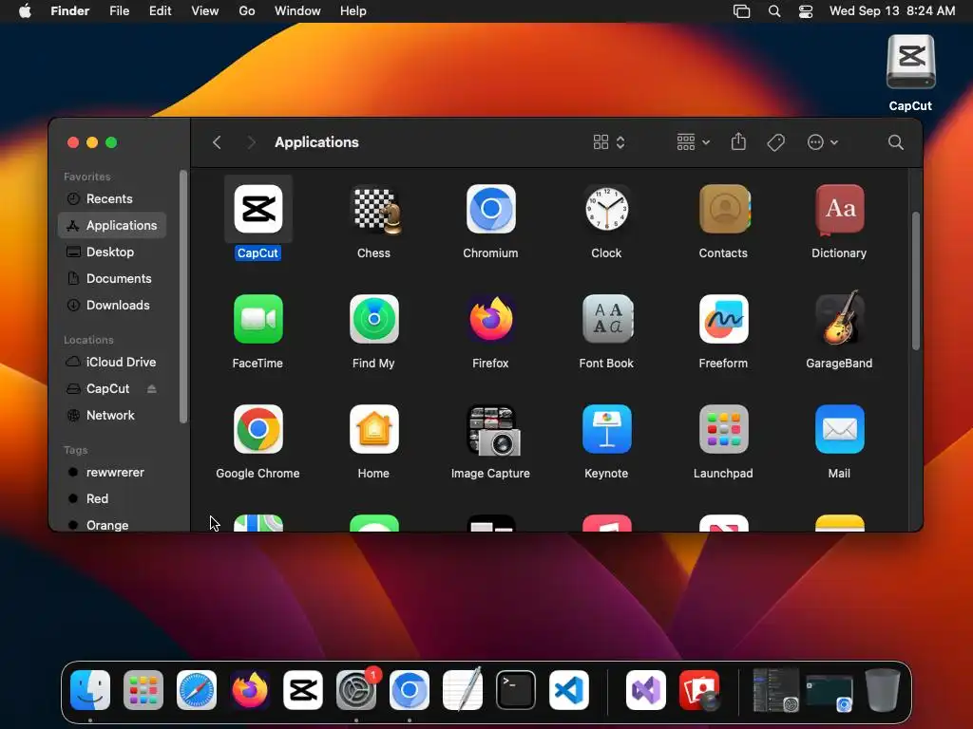The image size is (973, 729).
Task: Select the rewwrerer tag
Action: 112,473
